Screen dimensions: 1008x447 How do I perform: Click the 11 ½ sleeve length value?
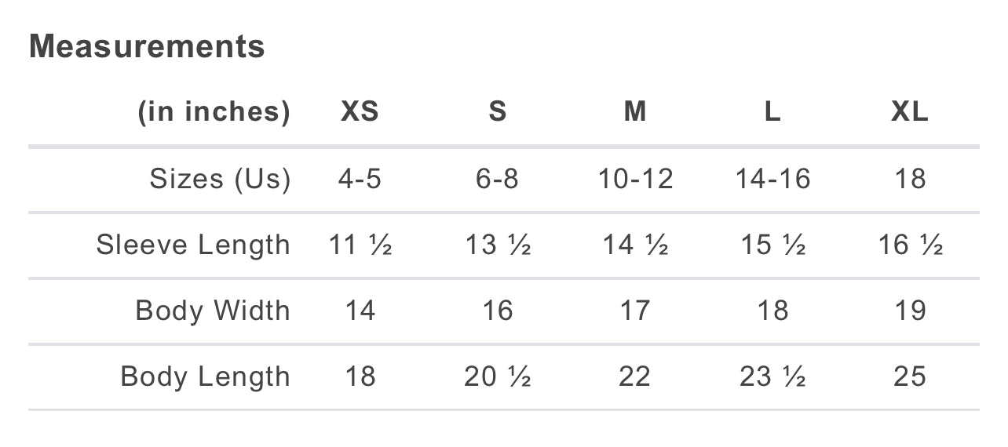pos(360,245)
